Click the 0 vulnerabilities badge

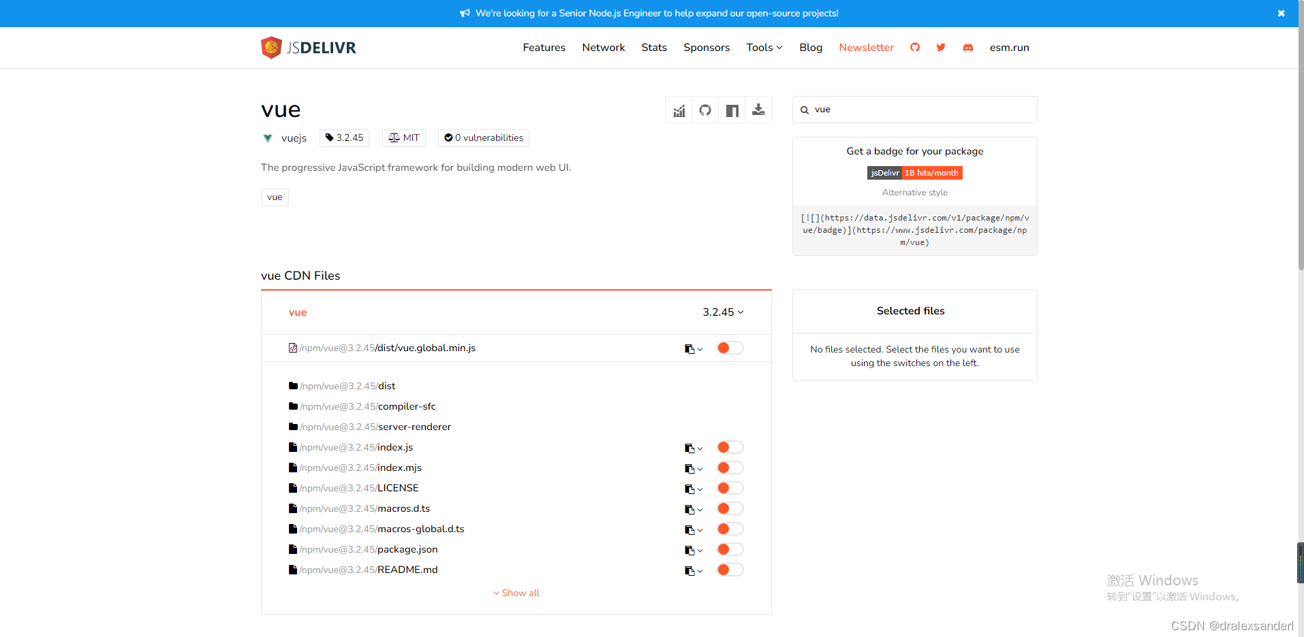484,137
